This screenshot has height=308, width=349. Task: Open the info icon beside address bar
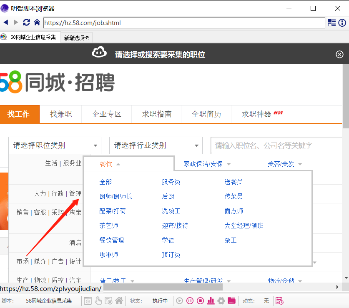pos(342,23)
